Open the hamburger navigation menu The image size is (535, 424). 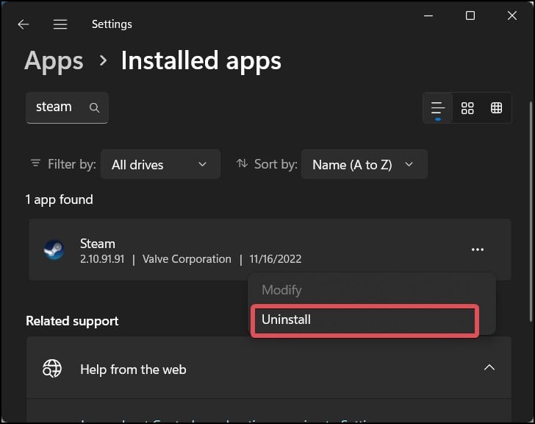(60, 24)
